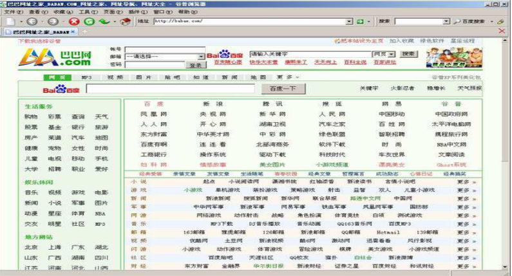Open the Home page icon in toolbar

(126, 21)
